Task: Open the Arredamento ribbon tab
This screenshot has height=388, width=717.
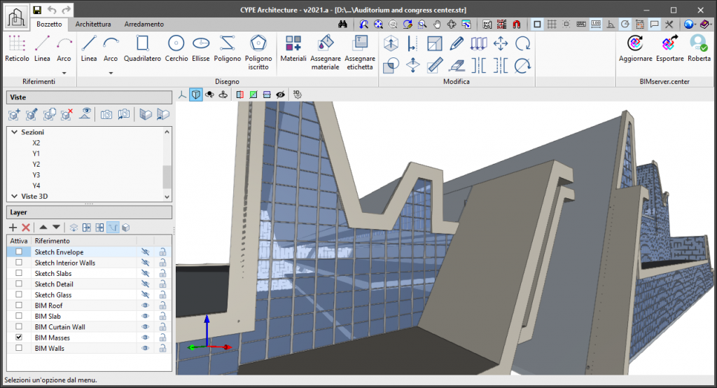Action: [x=144, y=24]
